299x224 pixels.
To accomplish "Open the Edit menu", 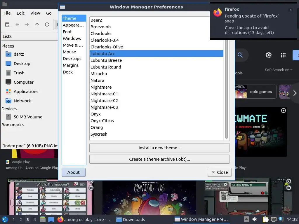I will point(20,13).
